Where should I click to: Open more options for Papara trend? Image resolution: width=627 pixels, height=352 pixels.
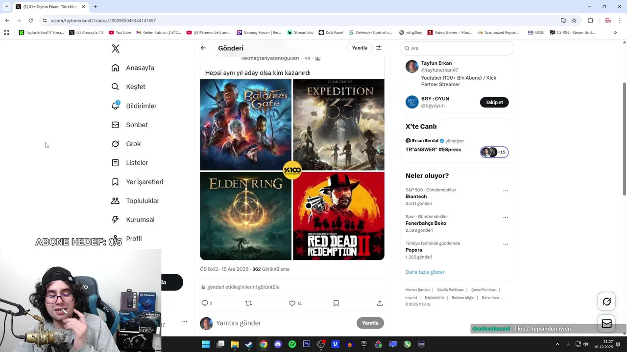coord(506,244)
